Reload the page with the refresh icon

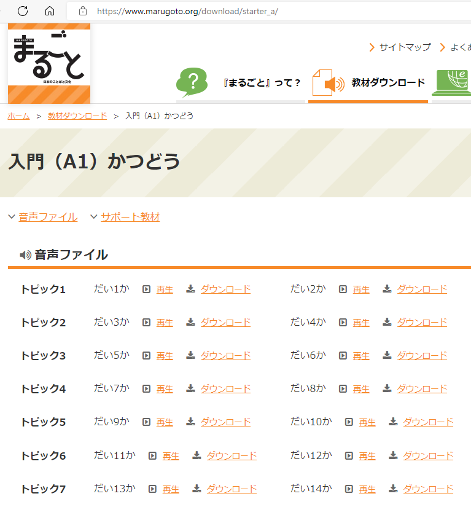tap(23, 11)
